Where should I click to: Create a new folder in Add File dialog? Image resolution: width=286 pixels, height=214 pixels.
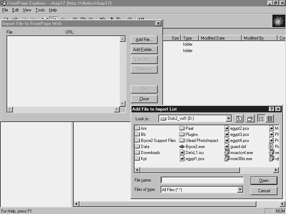click(250, 118)
